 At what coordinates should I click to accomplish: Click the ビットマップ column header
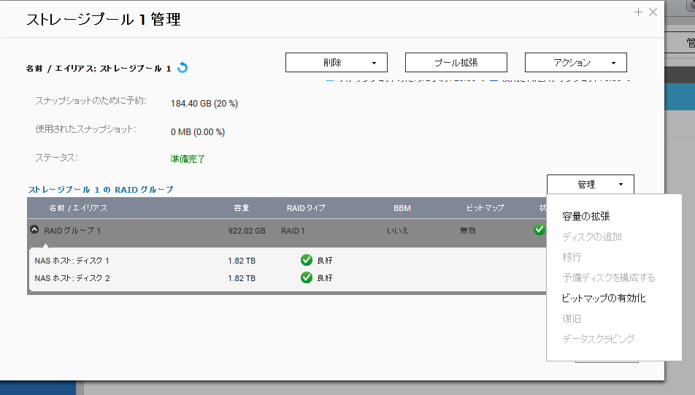click(x=485, y=208)
